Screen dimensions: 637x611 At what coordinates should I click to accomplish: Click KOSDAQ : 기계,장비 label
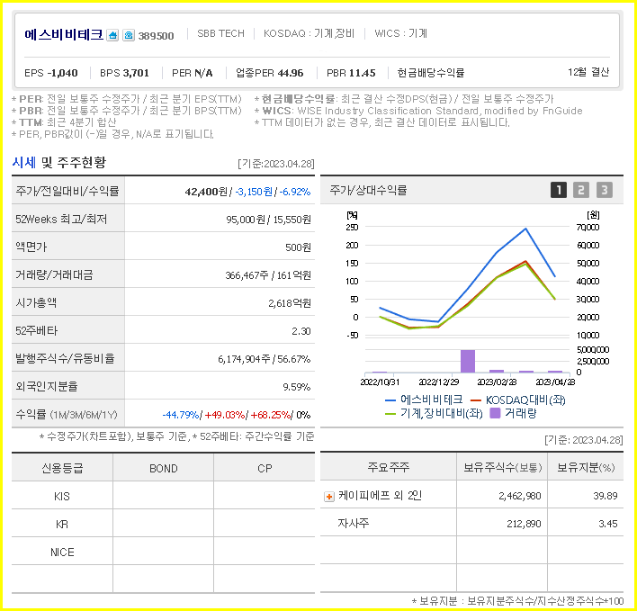(x=309, y=33)
